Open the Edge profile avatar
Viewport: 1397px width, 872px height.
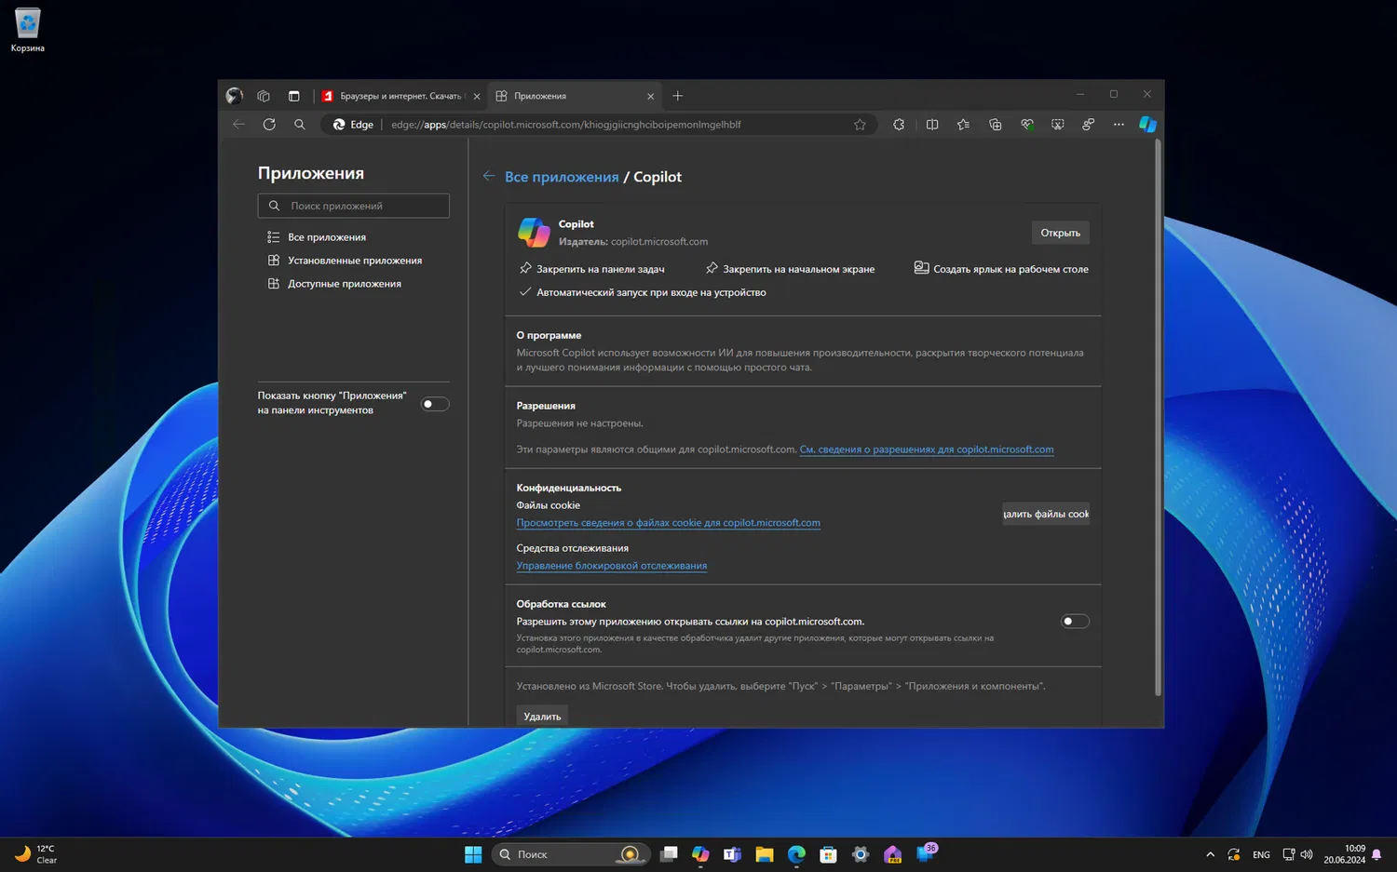point(235,96)
